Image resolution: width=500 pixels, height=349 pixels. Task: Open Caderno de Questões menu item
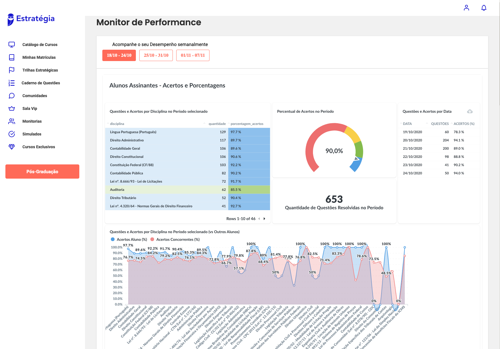41,83
